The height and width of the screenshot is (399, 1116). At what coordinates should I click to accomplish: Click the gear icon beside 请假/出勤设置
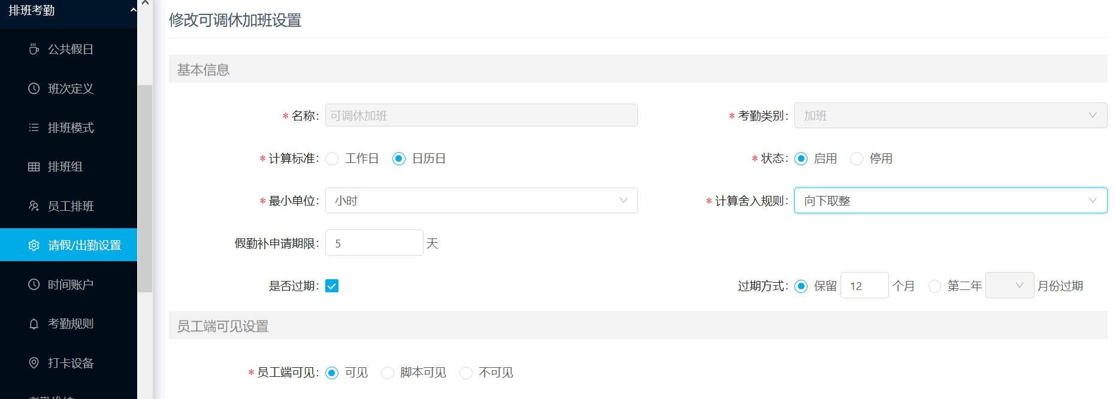(x=34, y=245)
